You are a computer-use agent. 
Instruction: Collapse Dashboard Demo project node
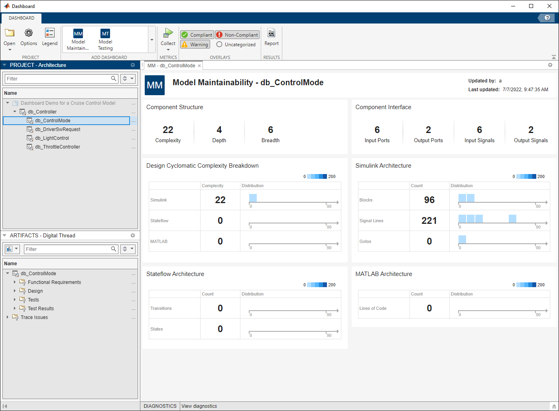click(8, 103)
